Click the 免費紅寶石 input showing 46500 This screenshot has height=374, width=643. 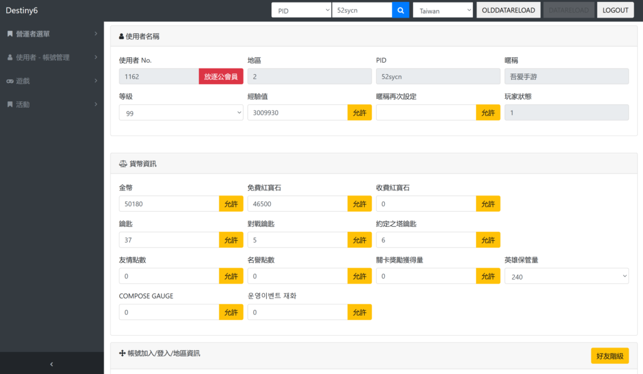pyautogui.click(x=297, y=204)
